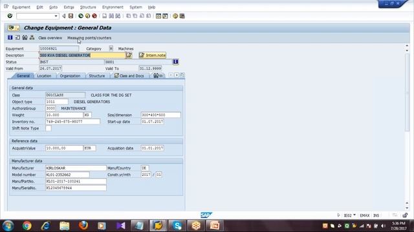Switch to the Structure tab

pyautogui.click(x=97, y=76)
